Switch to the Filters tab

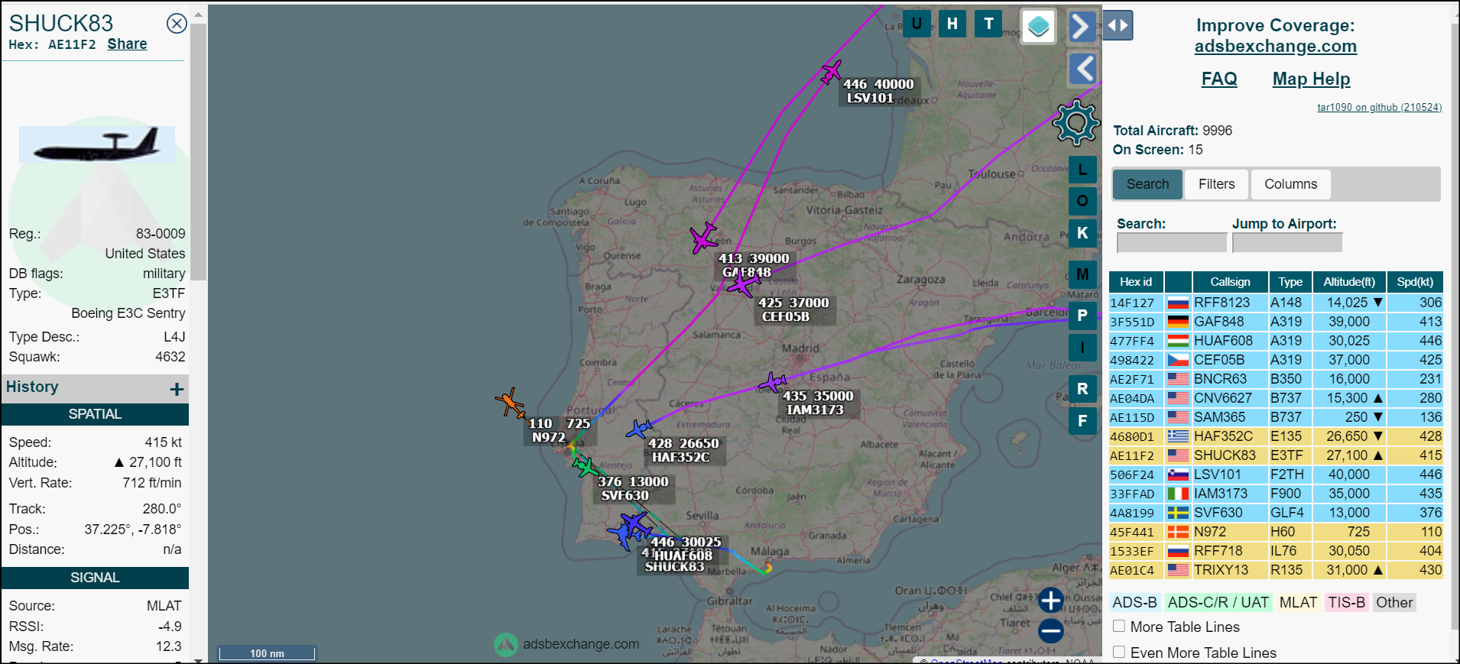point(1216,184)
